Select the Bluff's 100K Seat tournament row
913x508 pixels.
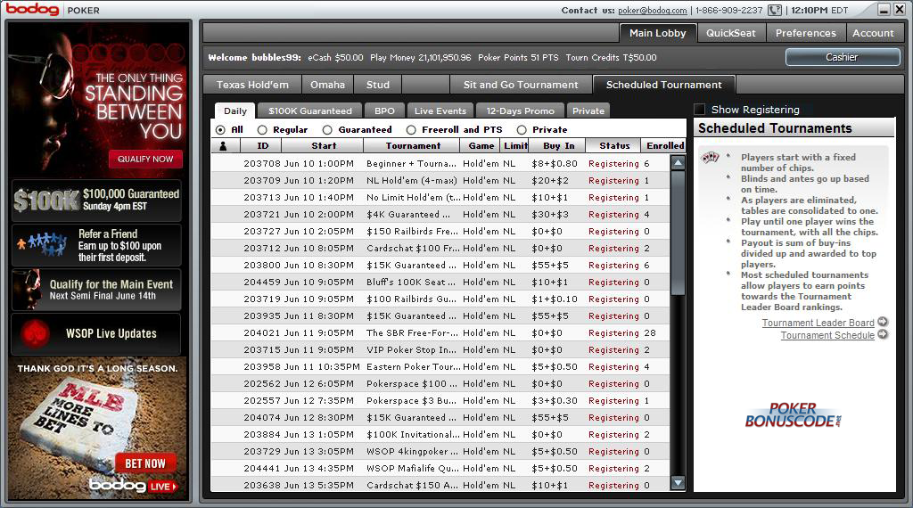coord(440,283)
